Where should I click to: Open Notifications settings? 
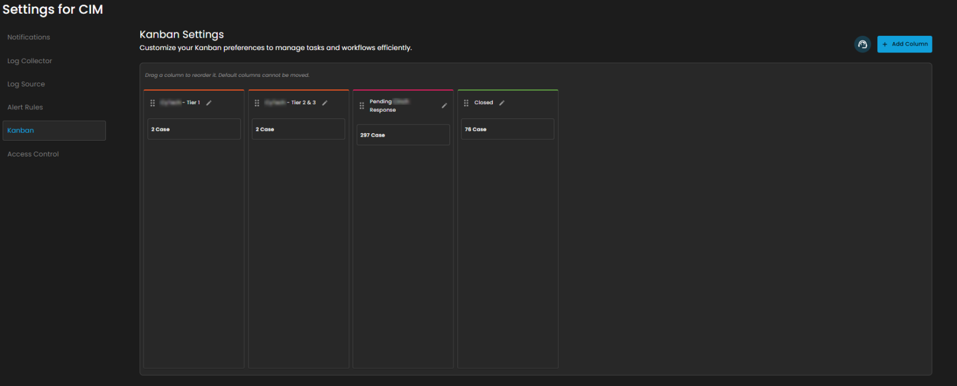pyautogui.click(x=28, y=38)
